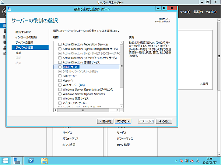
Task: Click Server Manager window scroll down arrow
Action: click(219, 154)
